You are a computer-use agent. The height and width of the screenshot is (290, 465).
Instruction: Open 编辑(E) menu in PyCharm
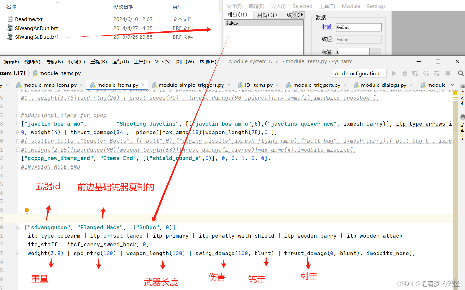[11, 62]
